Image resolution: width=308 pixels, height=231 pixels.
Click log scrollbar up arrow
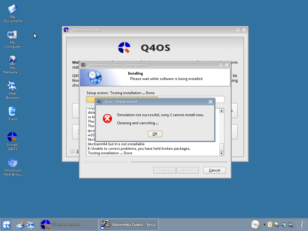tap(222, 111)
